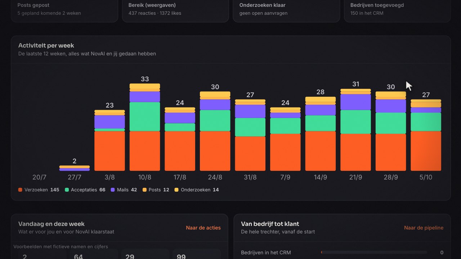Screen dimensions: 461x259
Task: Click the Bedrijven in het CRM progress bar
Action: 374,253
